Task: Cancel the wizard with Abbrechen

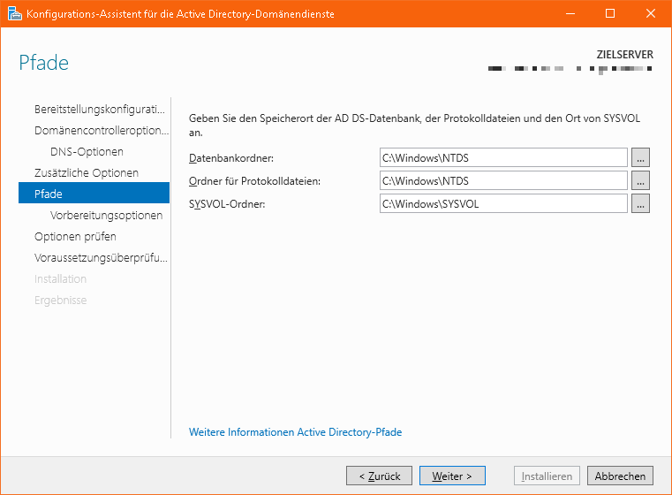Action: tap(620, 476)
